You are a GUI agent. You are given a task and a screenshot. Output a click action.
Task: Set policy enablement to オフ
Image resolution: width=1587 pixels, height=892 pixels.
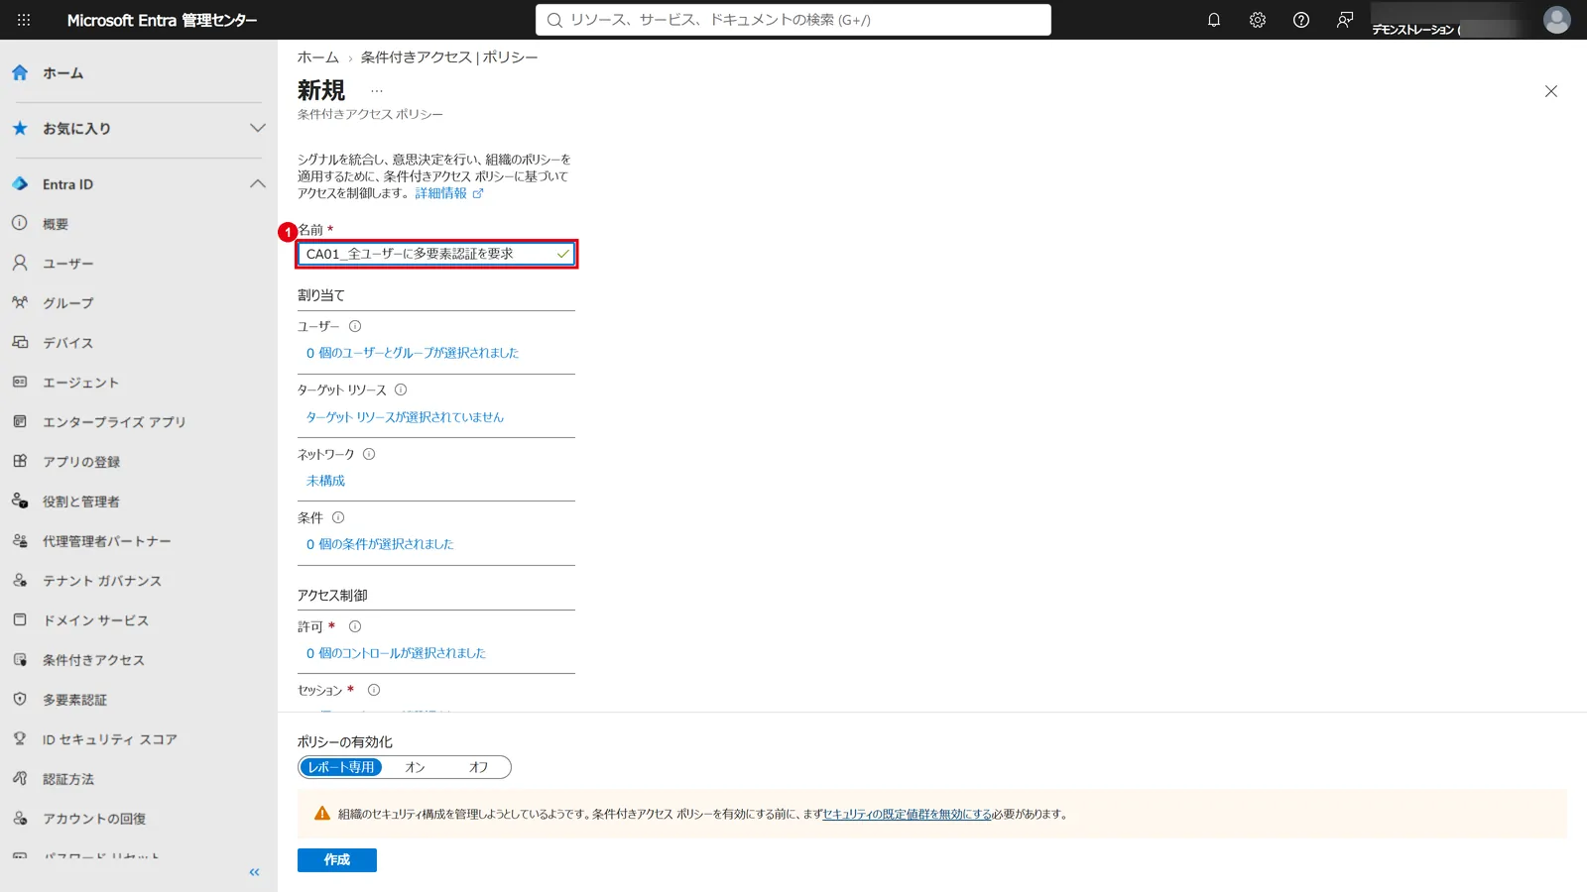pos(478,767)
